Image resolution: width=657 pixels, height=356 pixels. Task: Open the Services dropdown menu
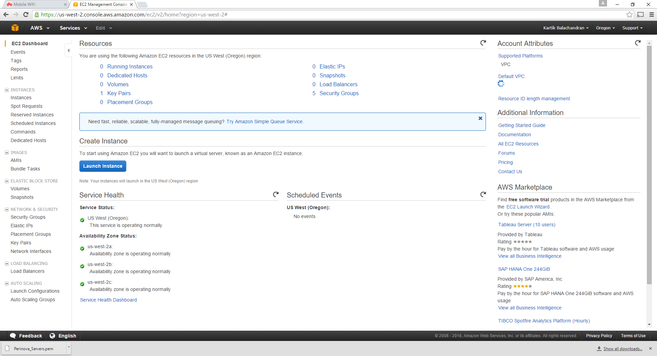(73, 28)
